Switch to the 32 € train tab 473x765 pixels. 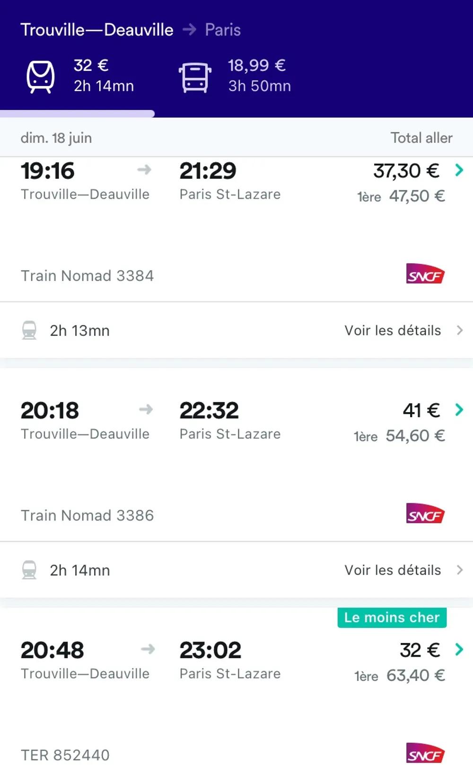[x=103, y=76]
